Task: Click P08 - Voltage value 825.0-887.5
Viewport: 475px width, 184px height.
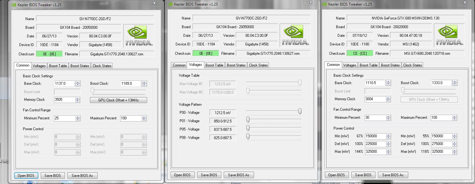Action: 223,138
